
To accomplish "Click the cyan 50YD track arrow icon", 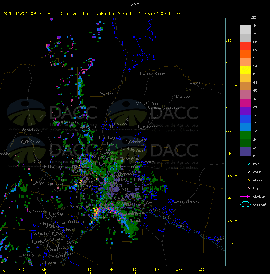I will [245, 164].
